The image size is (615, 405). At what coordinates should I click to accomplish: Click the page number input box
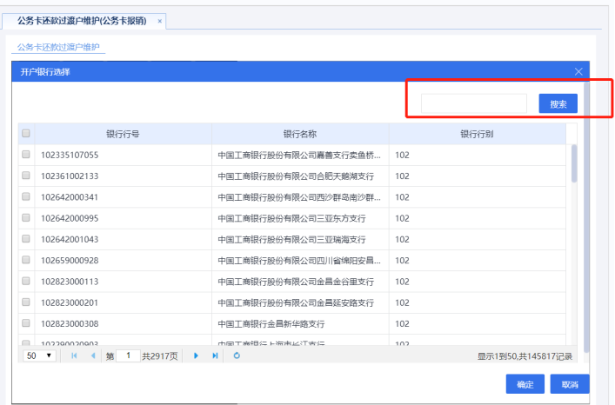pyautogui.click(x=128, y=355)
